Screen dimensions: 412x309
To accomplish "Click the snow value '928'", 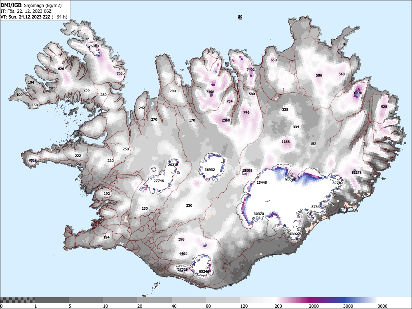I will [384, 107].
